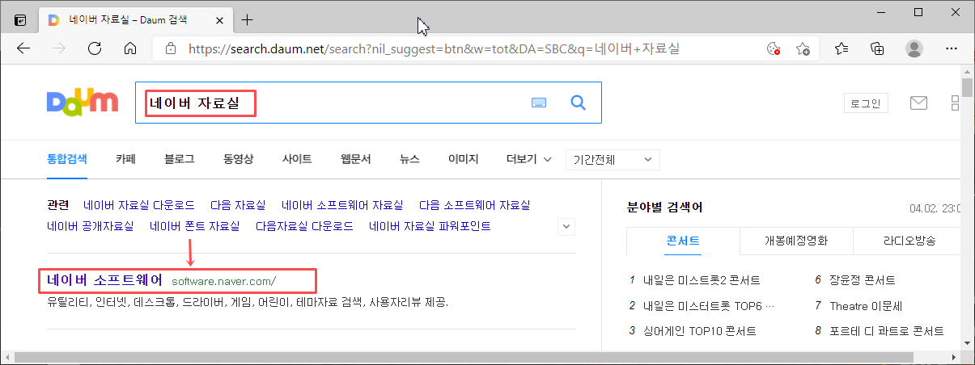975x365 pixels.
Task: Click the magnifier search button
Action: 578,103
